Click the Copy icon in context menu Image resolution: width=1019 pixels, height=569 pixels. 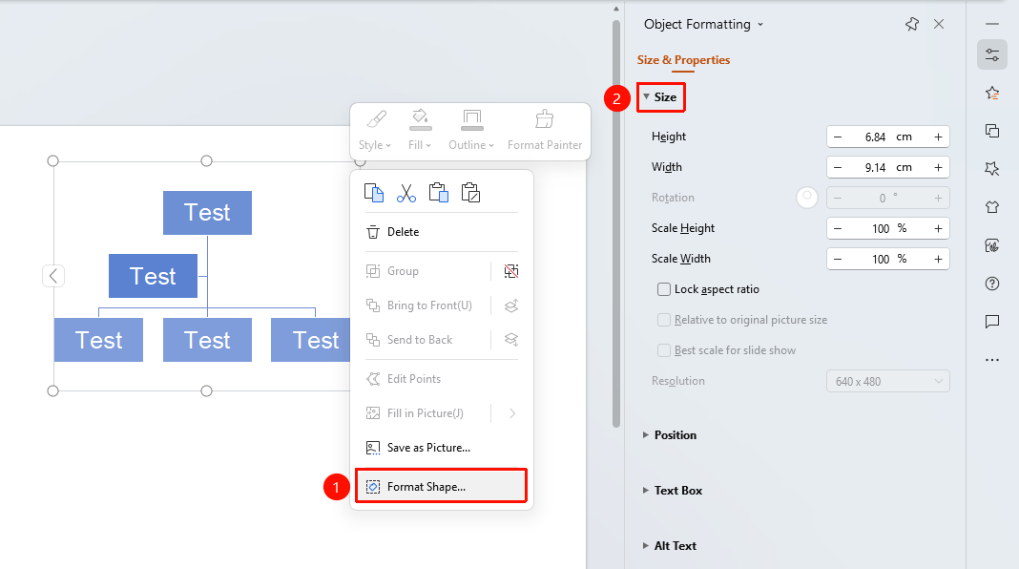(x=374, y=193)
